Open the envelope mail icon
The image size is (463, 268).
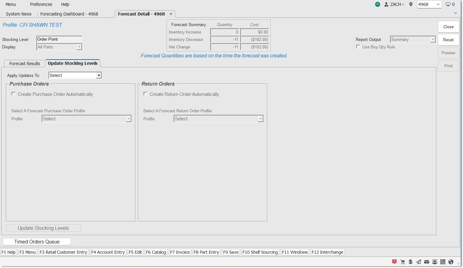(x=427, y=262)
